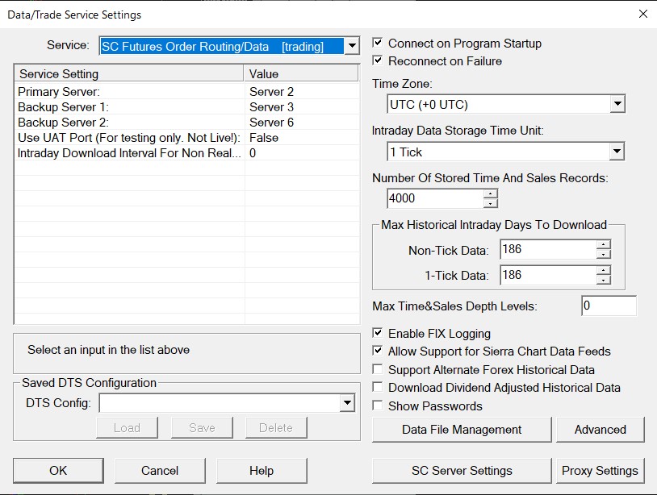Check Download Dividend Adjusted Historical Data
This screenshot has width=657, height=495.
coord(378,387)
